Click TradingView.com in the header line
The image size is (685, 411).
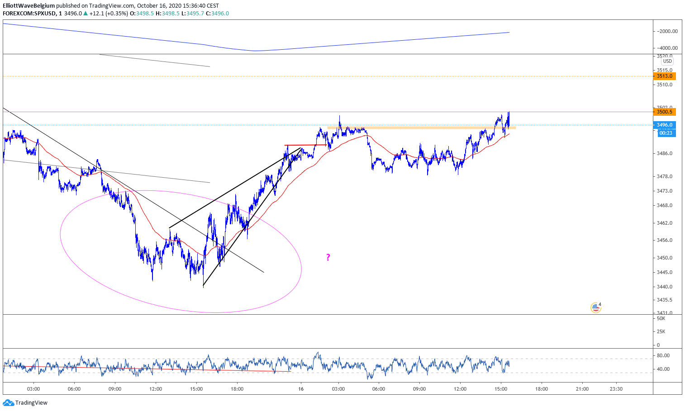[x=112, y=6]
